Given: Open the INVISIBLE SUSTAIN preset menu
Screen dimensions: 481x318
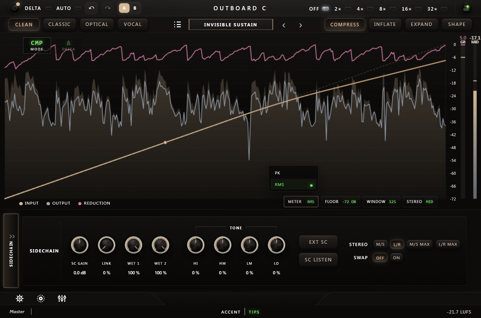Looking at the screenshot, I should coord(231,24).
